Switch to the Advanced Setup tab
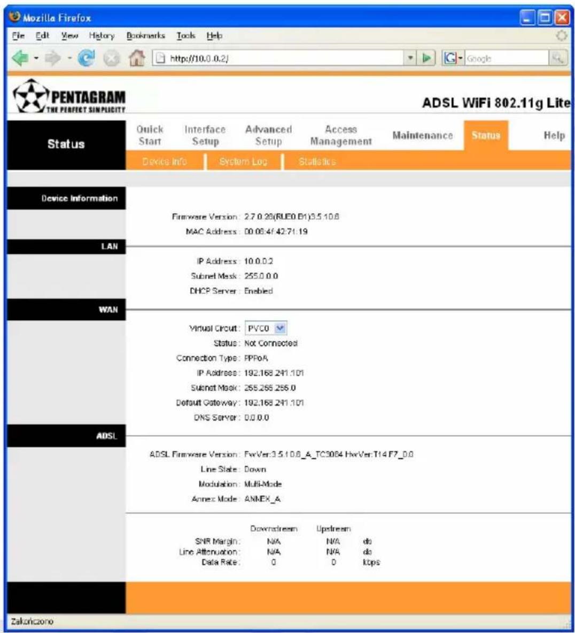 (x=268, y=135)
